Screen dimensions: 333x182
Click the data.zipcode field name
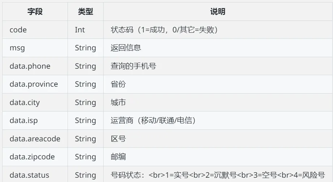click(32, 157)
